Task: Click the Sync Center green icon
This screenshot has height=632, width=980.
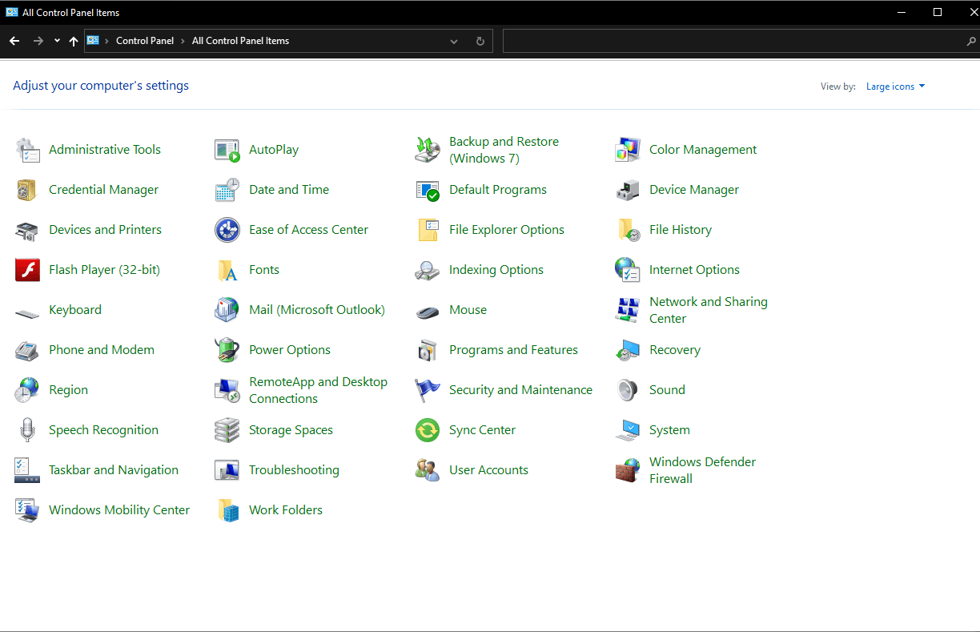Action: pyautogui.click(x=428, y=430)
